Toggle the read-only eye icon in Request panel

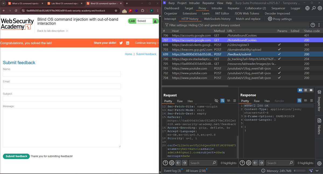coord(216,100)
